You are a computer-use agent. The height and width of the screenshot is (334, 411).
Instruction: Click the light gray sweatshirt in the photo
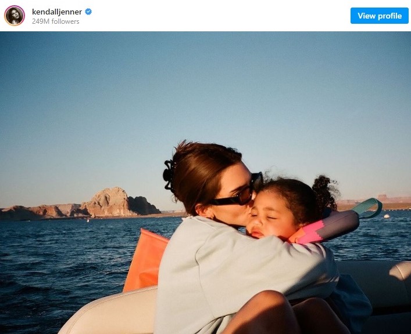[x=233, y=273]
